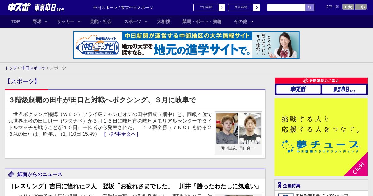Expand the スポーツ dropdown chevron
This screenshot has width=373, height=196.
pos(146,21)
